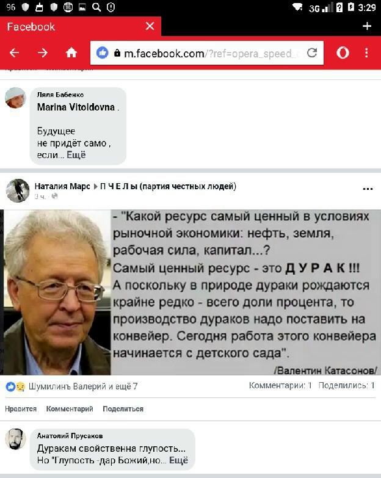Expand Ляля Бабенко's comment via Ещё
The width and height of the screenshot is (381, 478).
76,155
